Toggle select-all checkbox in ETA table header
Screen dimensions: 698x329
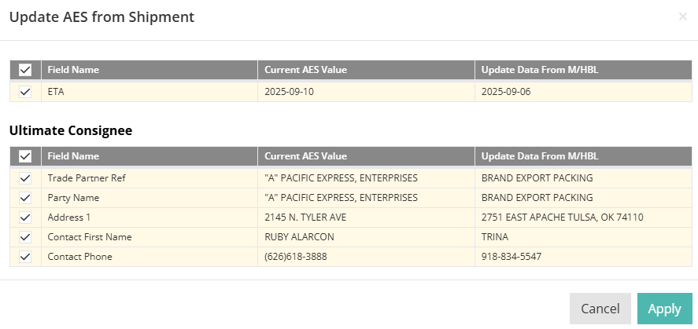25,70
